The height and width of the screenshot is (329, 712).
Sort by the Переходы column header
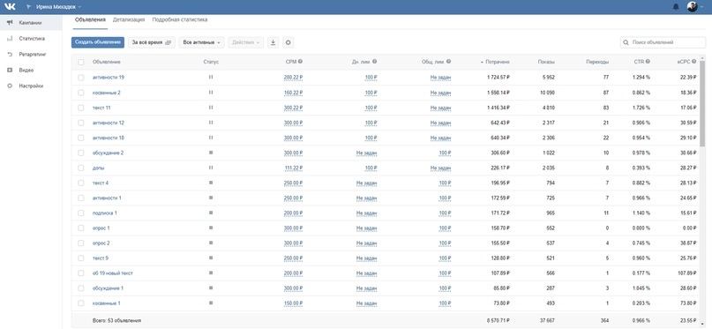pos(597,62)
